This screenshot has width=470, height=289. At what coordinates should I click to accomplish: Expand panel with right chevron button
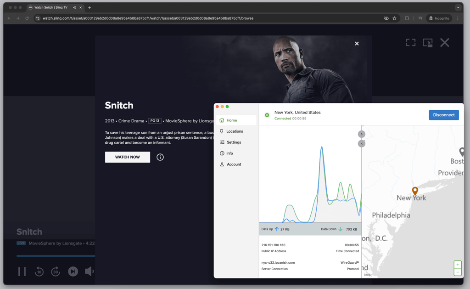(x=362, y=134)
